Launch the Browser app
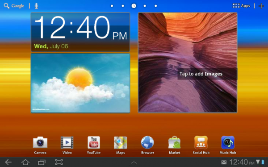Screen dimensions: 268x167 [x=147, y=145]
